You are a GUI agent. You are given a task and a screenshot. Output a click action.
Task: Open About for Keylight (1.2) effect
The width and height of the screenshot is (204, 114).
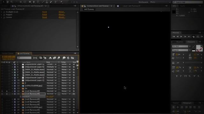62,12
